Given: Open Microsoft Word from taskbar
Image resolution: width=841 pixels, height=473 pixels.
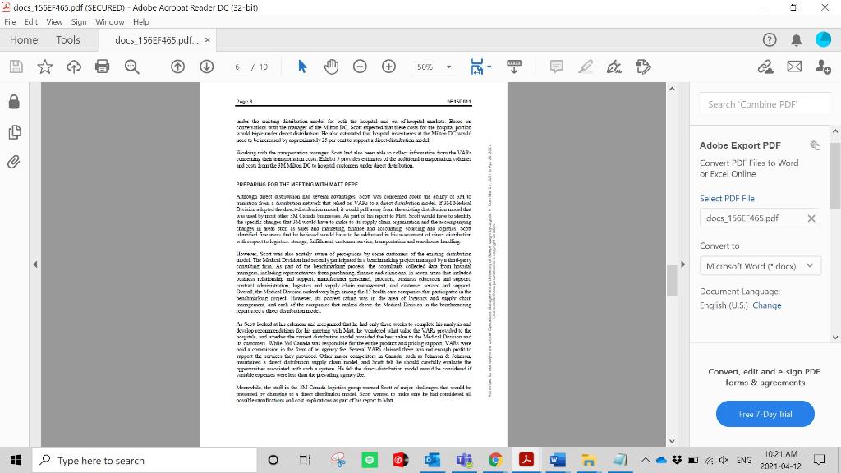Looking at the screenshot, I should pyautogui.click(x=558, y=460).
